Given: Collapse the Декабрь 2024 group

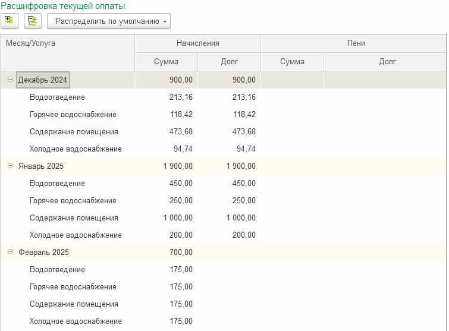Looking at the screenshot, I should pos(10,80).
